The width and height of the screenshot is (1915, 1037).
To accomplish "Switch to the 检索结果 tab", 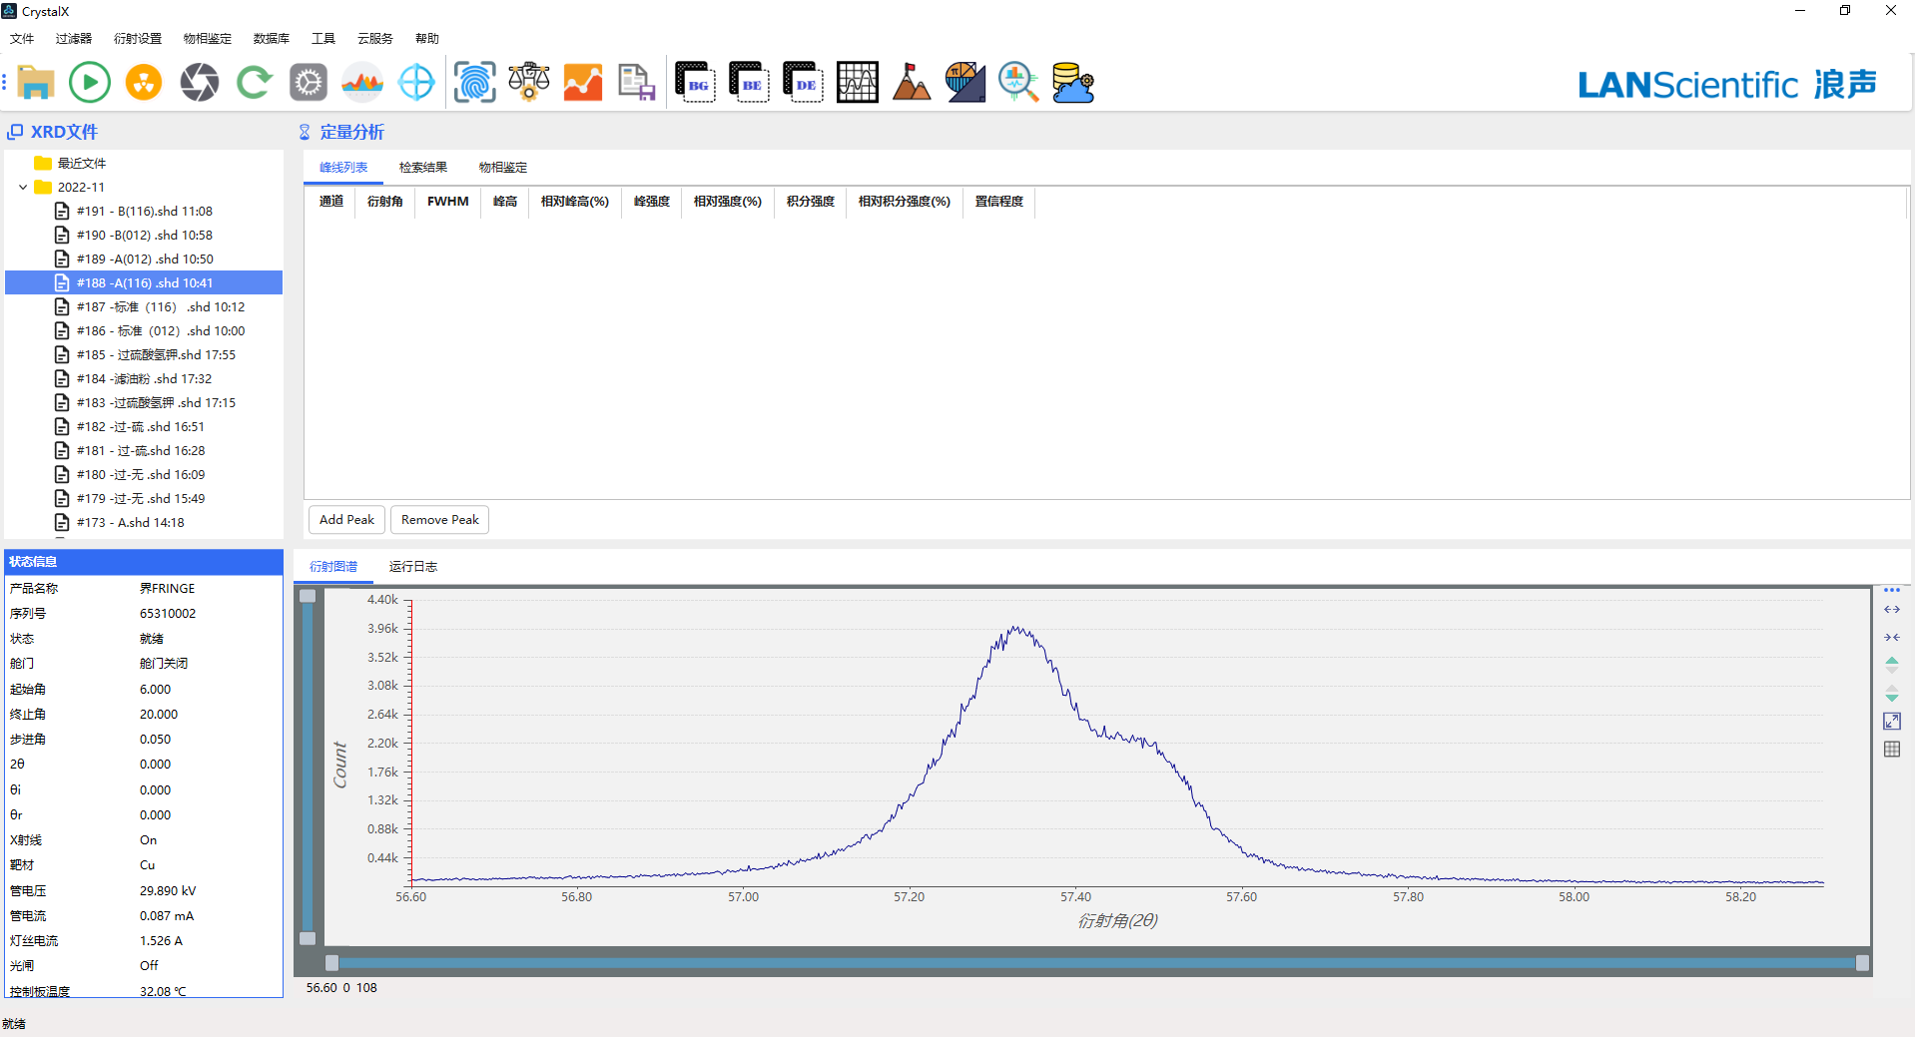I will [x=422, y=168].
